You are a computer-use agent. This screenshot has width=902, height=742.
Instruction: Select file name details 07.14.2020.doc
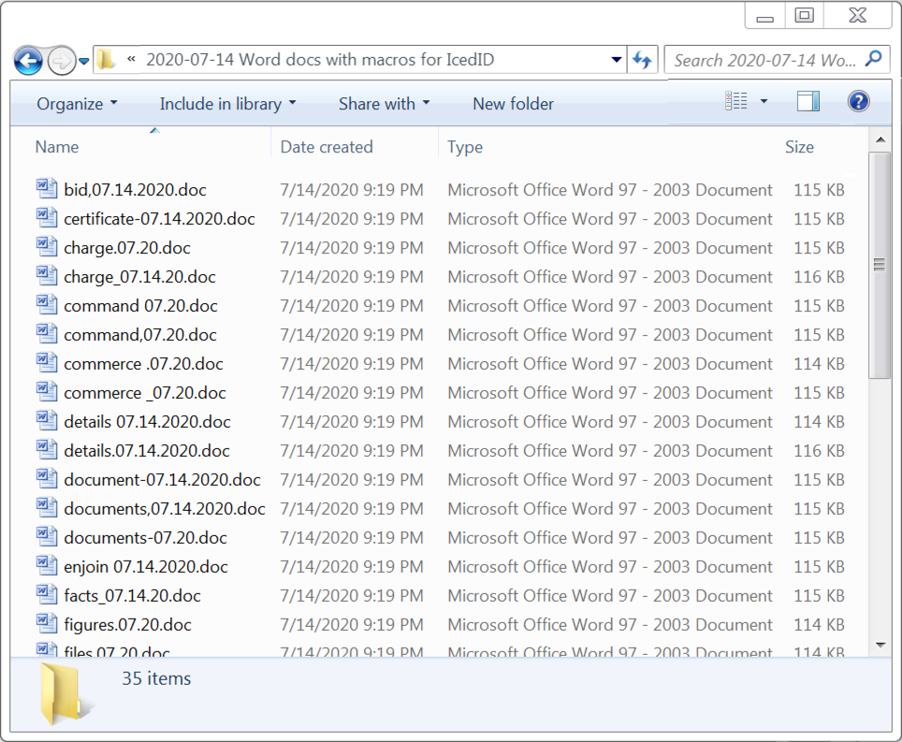[x=147, y=422]
